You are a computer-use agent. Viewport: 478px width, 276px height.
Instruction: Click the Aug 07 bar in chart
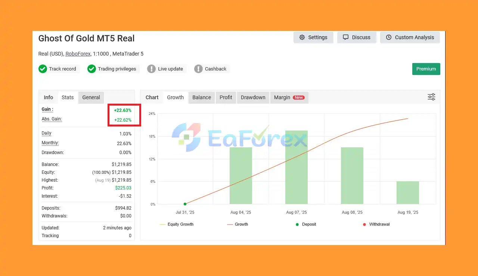pos(297,167)
